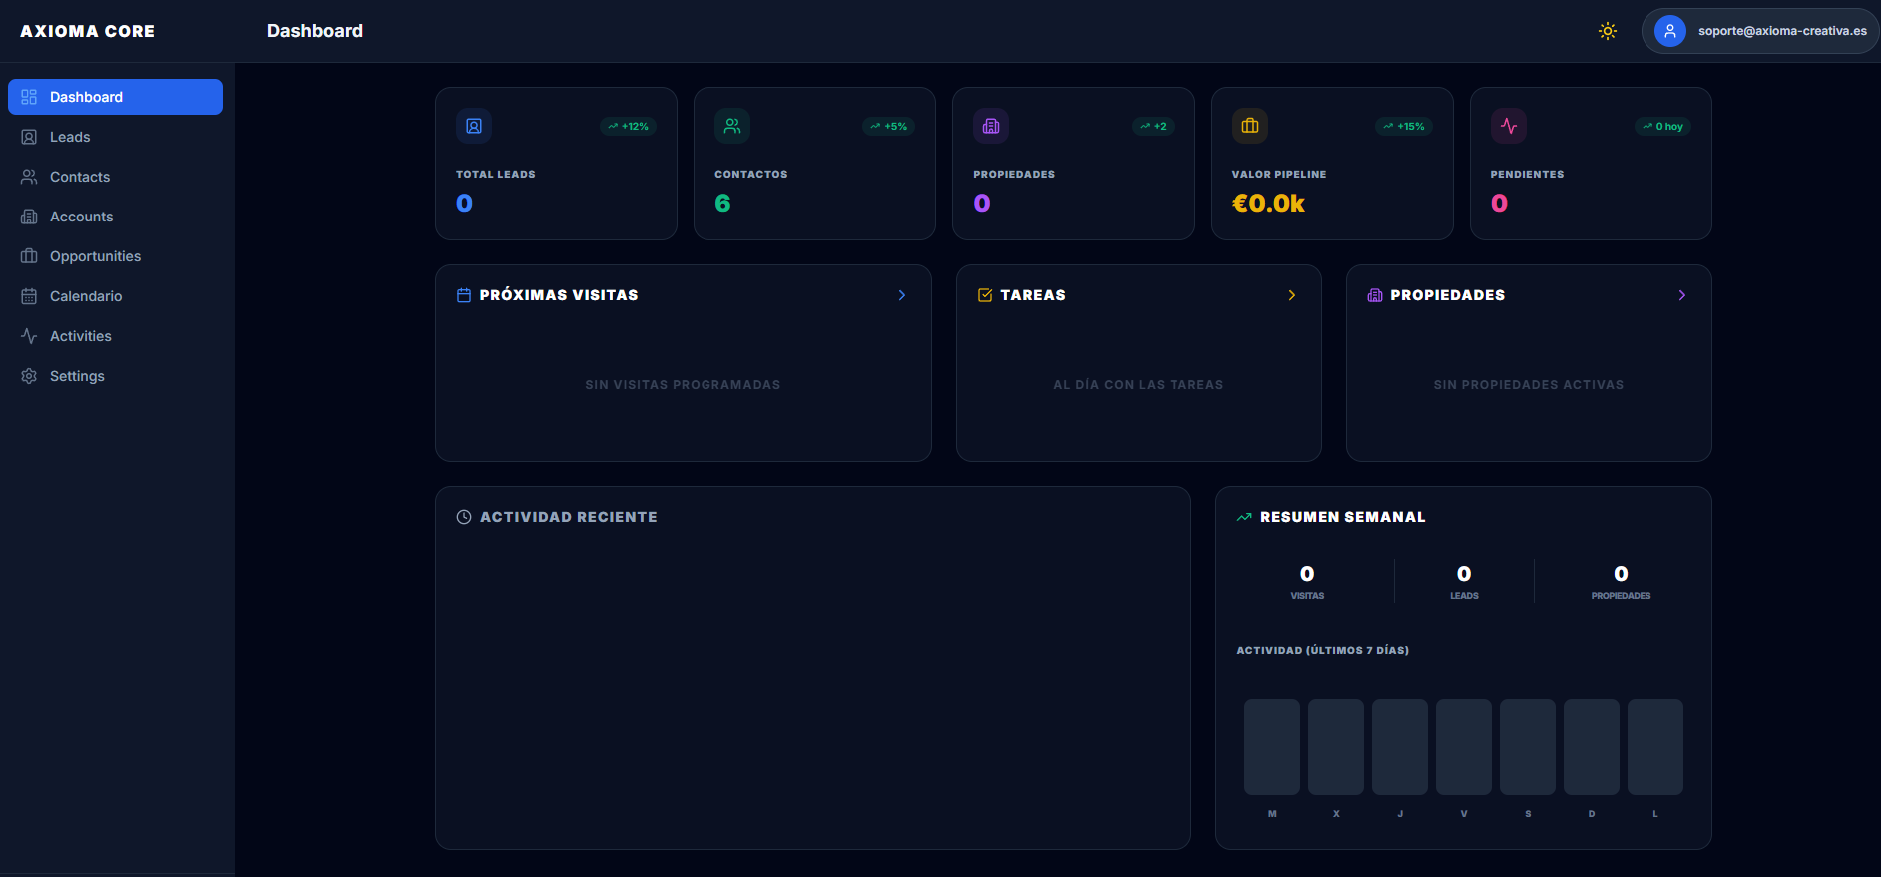The height and width of the screenshot is (877, 1881).
Task: Click the Leads sidebar icon
Action: click(x=29, y=137)
